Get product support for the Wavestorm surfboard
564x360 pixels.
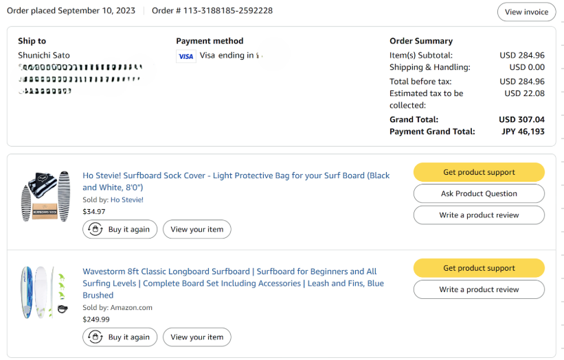click(479, 267)
